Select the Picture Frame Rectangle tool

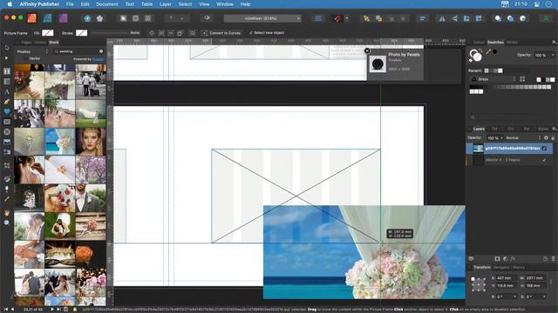pyautogui.click(x=7, y=122)
